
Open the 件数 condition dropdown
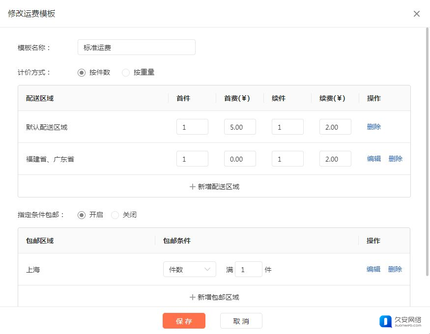(189, 269)
